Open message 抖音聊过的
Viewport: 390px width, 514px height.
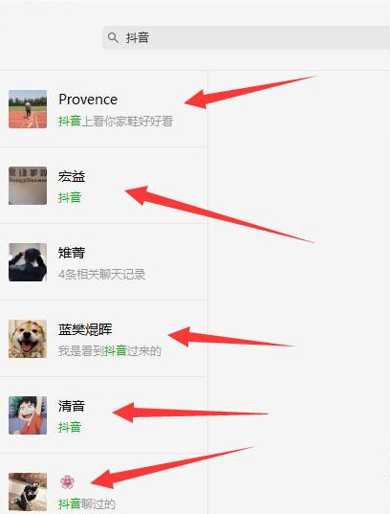click(x=87, y=504)
